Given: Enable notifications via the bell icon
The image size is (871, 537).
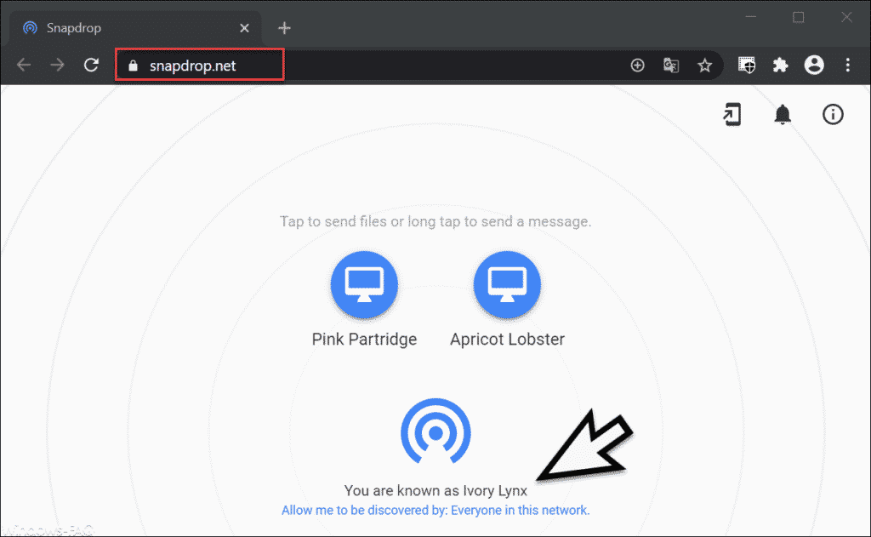Looking at the screenshot, I should [x=783, y=115].
